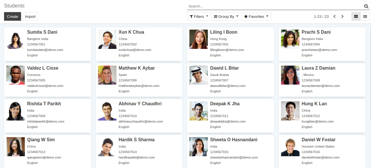The height and width of the screenshot is (168, 371).
Task: Go to next page of students
Action: pos(342,16)
